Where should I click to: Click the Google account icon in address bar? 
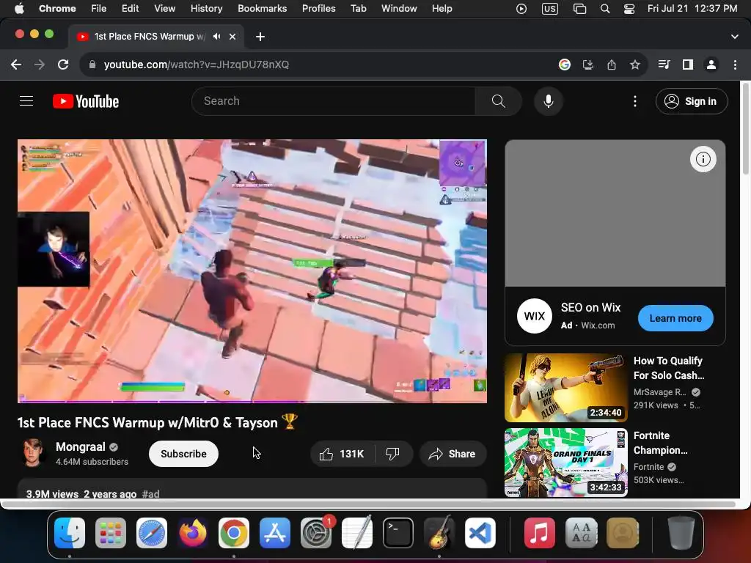click(565, 65)
